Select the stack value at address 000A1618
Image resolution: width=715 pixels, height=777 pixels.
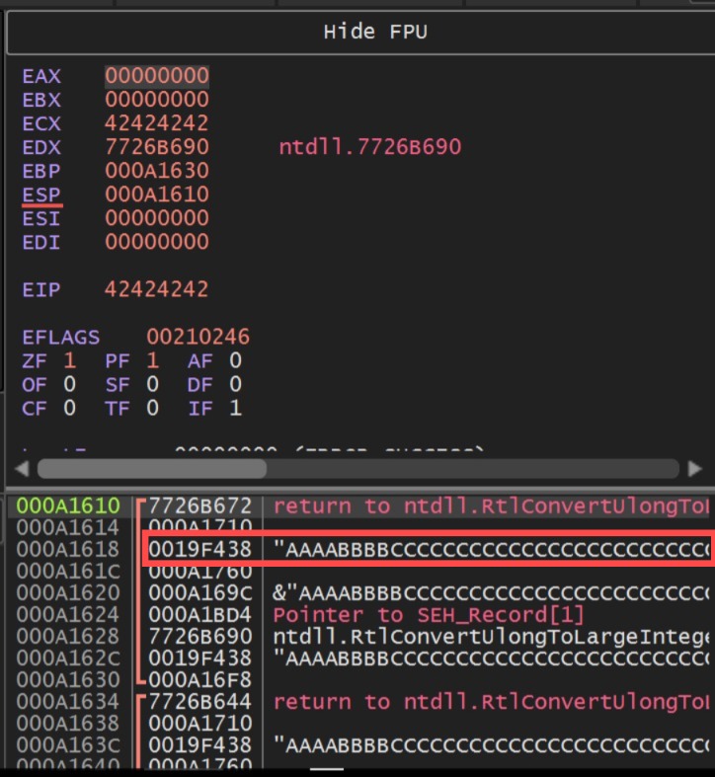200,549
